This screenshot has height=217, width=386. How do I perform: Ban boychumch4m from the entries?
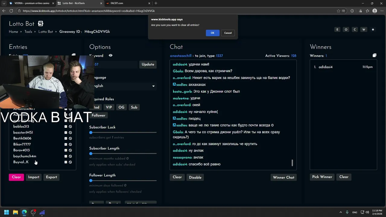click(70, 156)
